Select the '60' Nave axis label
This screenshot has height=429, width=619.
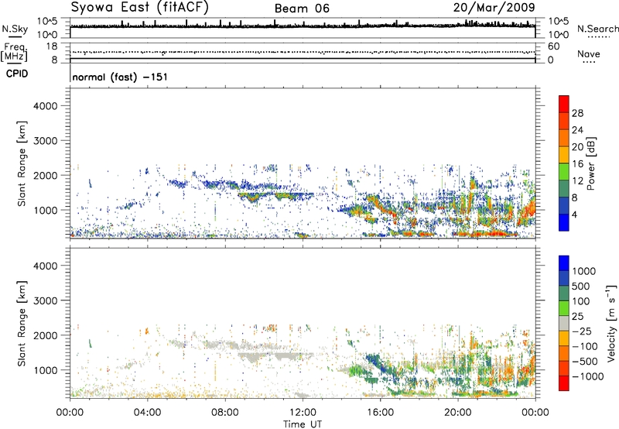tap(553, 46)
